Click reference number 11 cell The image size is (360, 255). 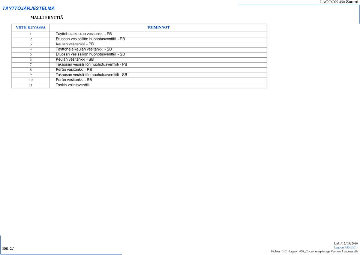tap(31, 85)
